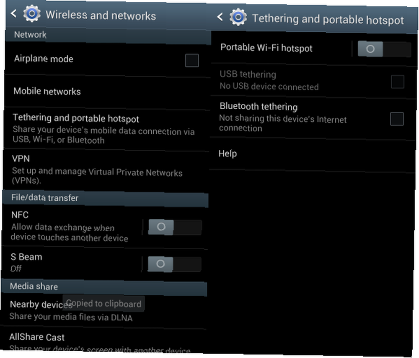Toggle the Portable Wi-Fi hotspot switch
The height and width of the screenshot is (358, 419).
(384, 49)
